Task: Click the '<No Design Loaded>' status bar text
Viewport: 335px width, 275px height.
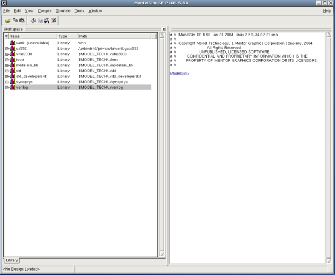Action: [21, 269]
